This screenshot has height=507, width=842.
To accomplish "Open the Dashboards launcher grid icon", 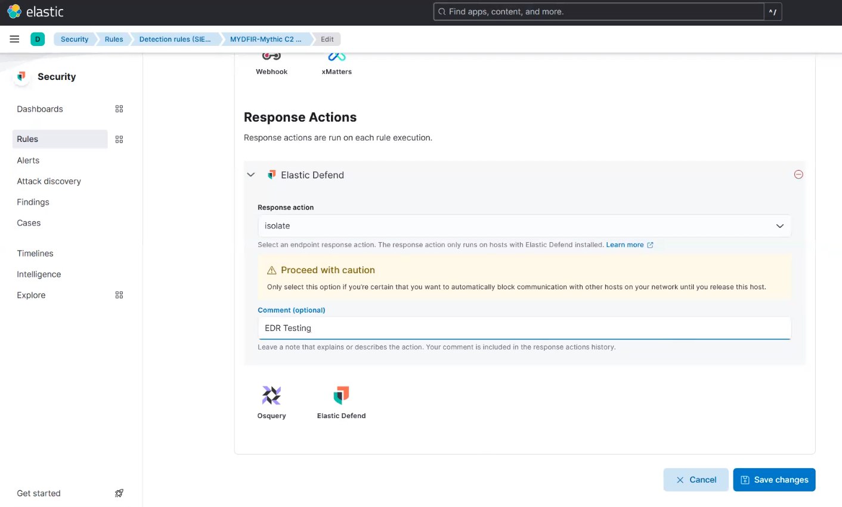I will [119, 109].
